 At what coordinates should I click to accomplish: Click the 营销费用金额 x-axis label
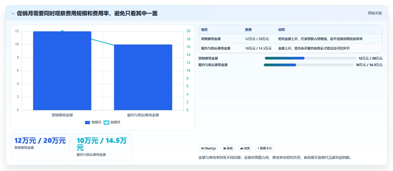point(62,115)
